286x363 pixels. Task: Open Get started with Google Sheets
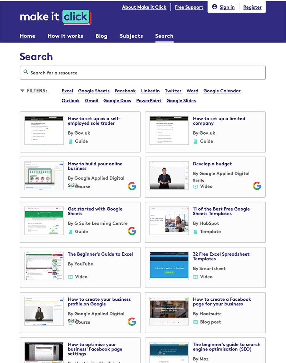tap(95, 211)
